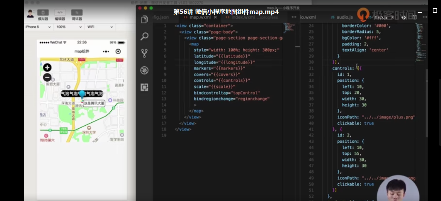441x201 pixels.
Task: Click the 'borderRadius: 5,' line
Action: coord(362,32)
